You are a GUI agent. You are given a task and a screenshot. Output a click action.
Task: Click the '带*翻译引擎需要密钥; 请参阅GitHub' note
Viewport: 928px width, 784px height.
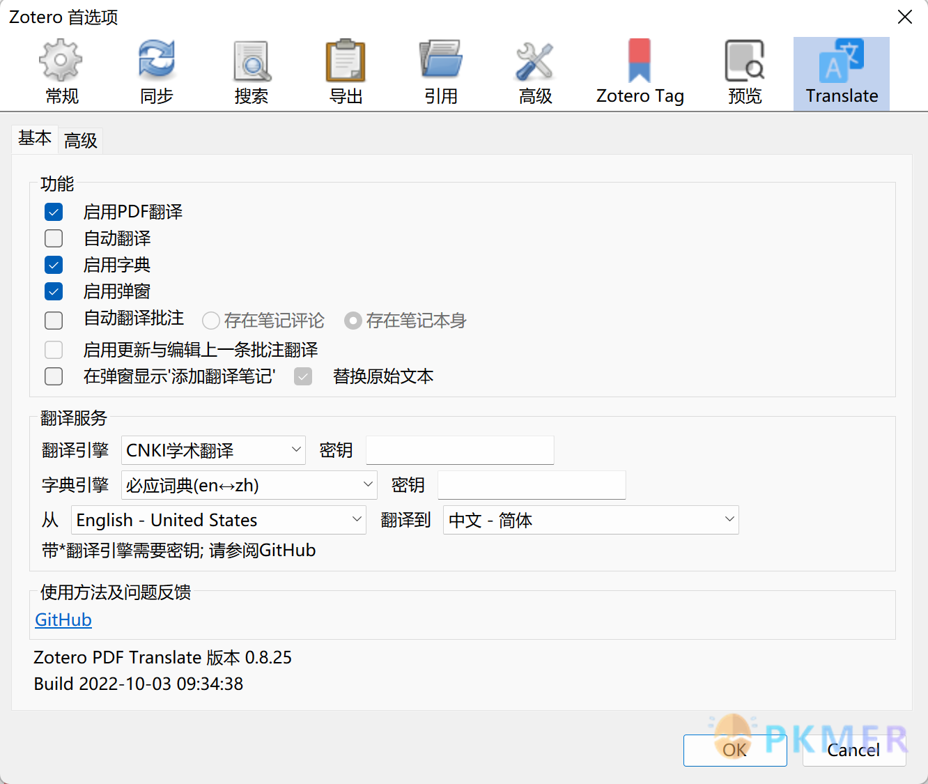[x=179, y=551]
